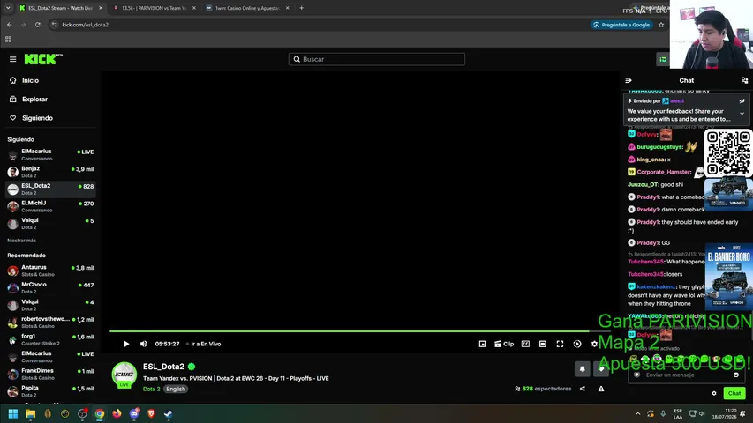Open the playback speed control
This screenshot has height=423, width=753.
coord(577,344)
